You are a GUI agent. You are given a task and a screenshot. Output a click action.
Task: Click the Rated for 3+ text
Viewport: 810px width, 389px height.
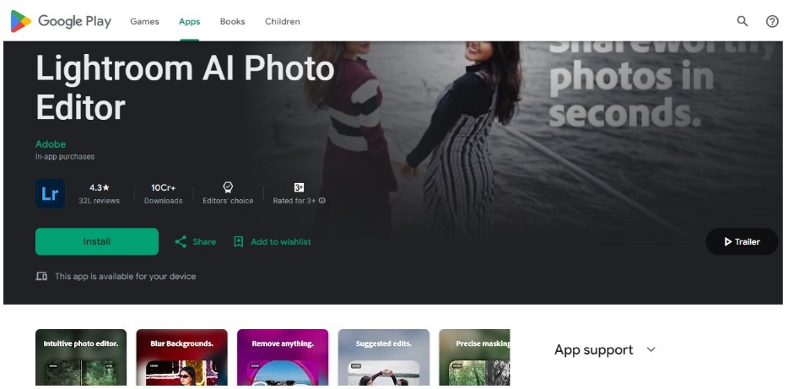294,201
